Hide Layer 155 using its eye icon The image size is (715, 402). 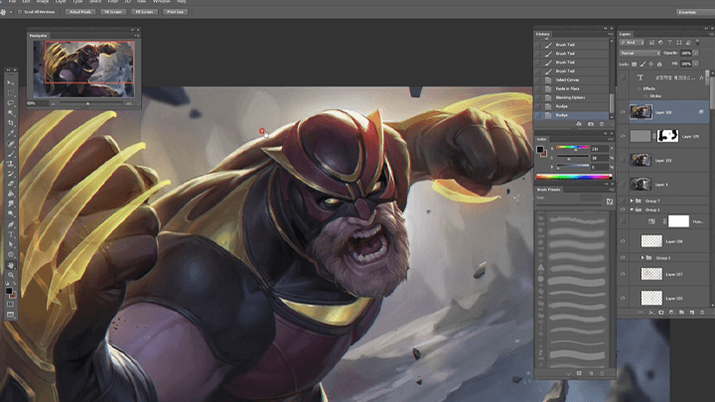[x=623, y=298]
